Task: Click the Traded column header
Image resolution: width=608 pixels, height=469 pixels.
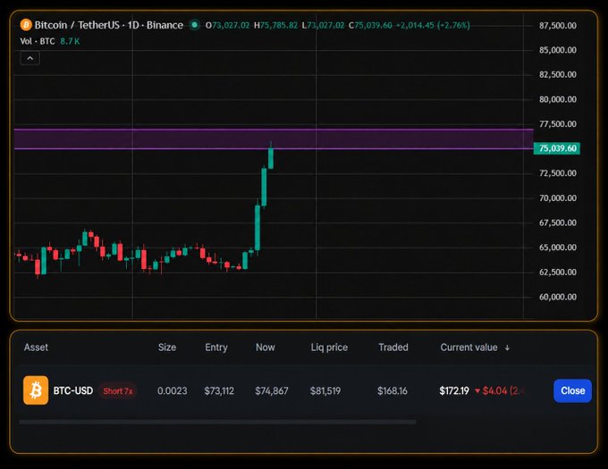Action: coord(393,348)
